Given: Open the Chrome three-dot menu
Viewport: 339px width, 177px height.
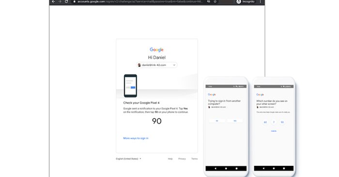Looking at the screenshot, I should [261, 1].
